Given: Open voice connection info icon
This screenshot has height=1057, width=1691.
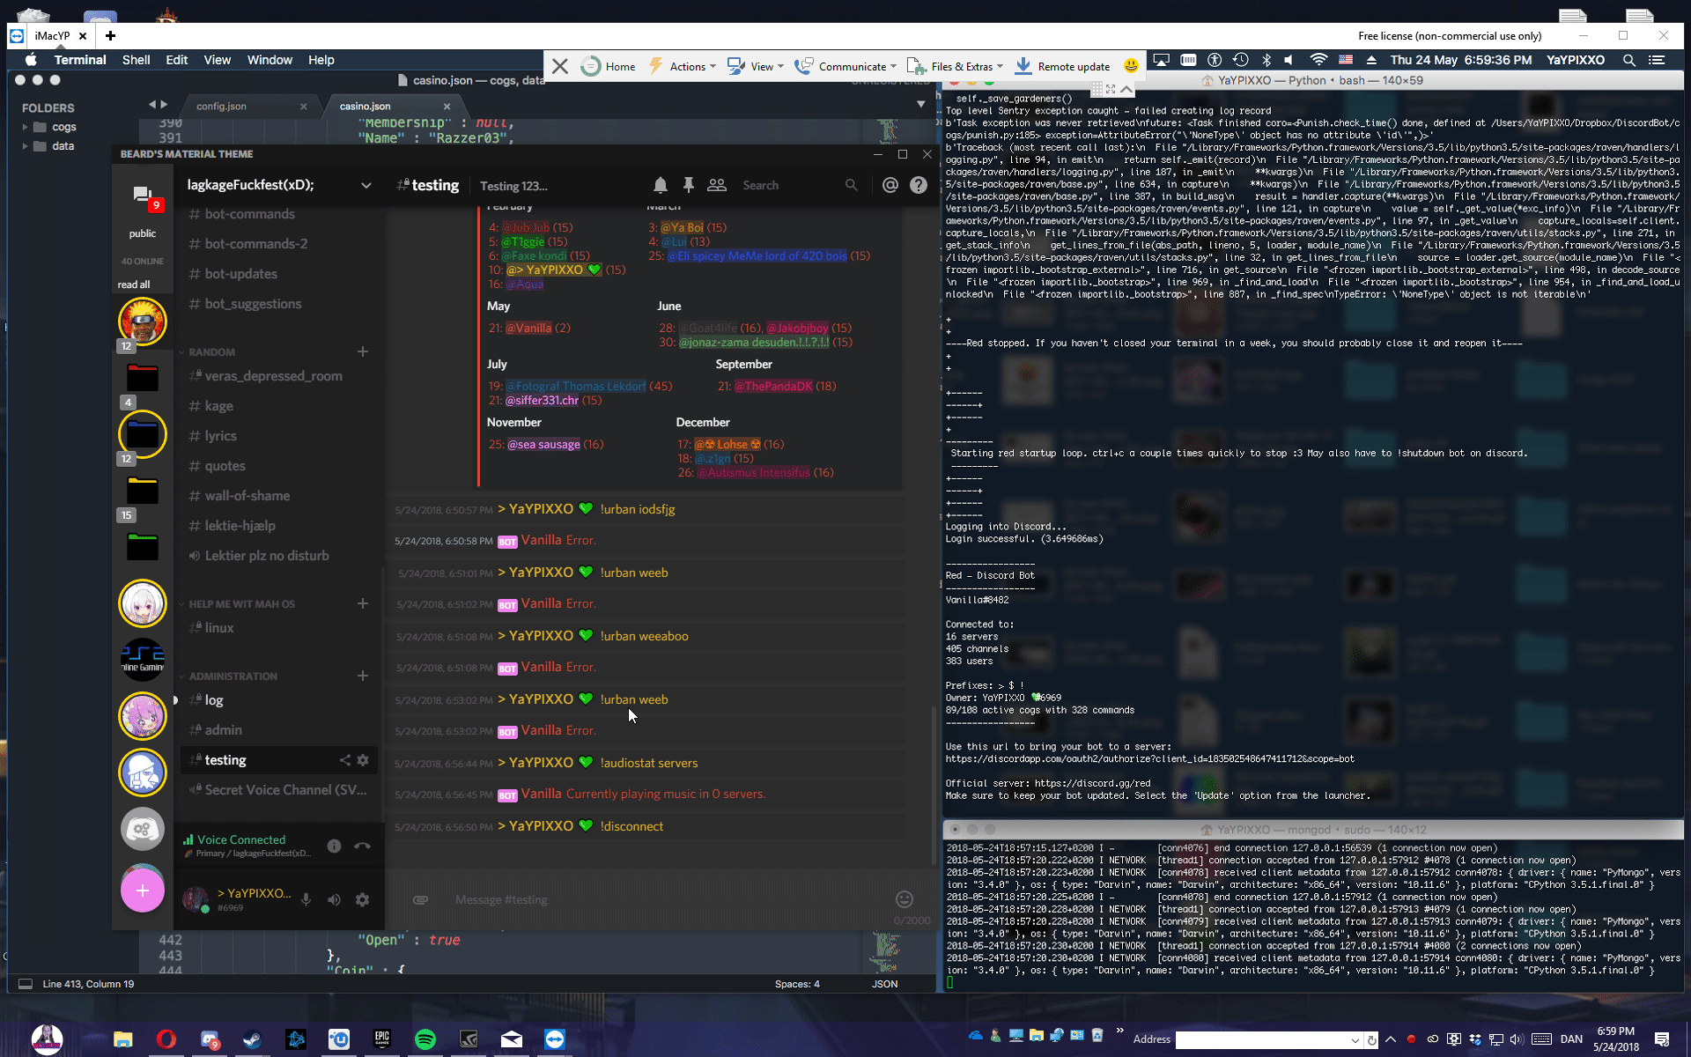Looking at the screenshot, I should tap(334, 846).
